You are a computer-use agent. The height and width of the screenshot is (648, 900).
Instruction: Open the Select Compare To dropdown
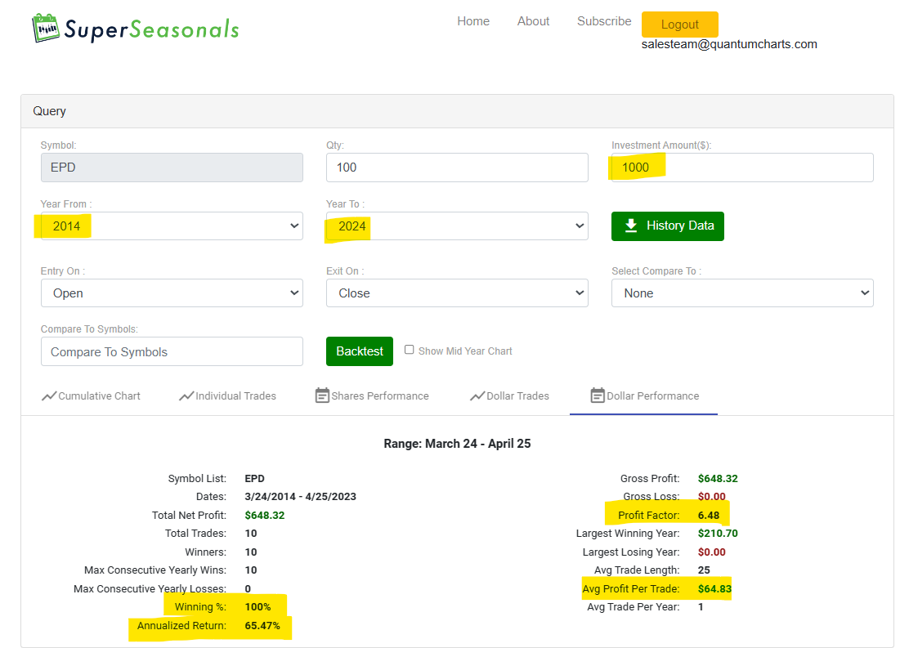[x=742, y=293]
